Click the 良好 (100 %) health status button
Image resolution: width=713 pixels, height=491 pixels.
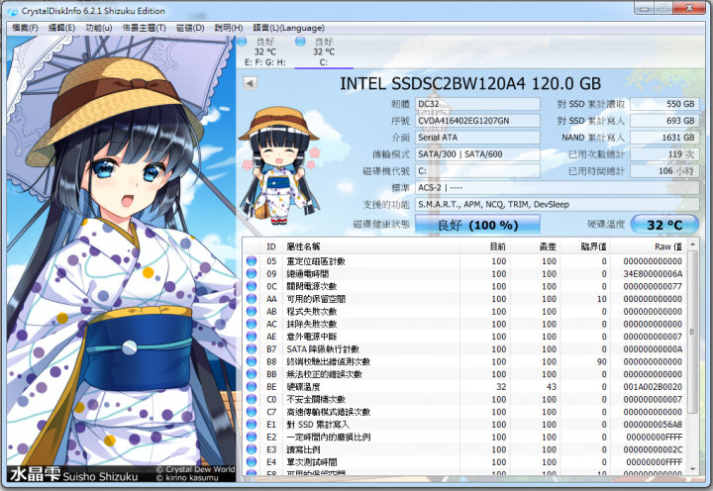pos(477,225)
